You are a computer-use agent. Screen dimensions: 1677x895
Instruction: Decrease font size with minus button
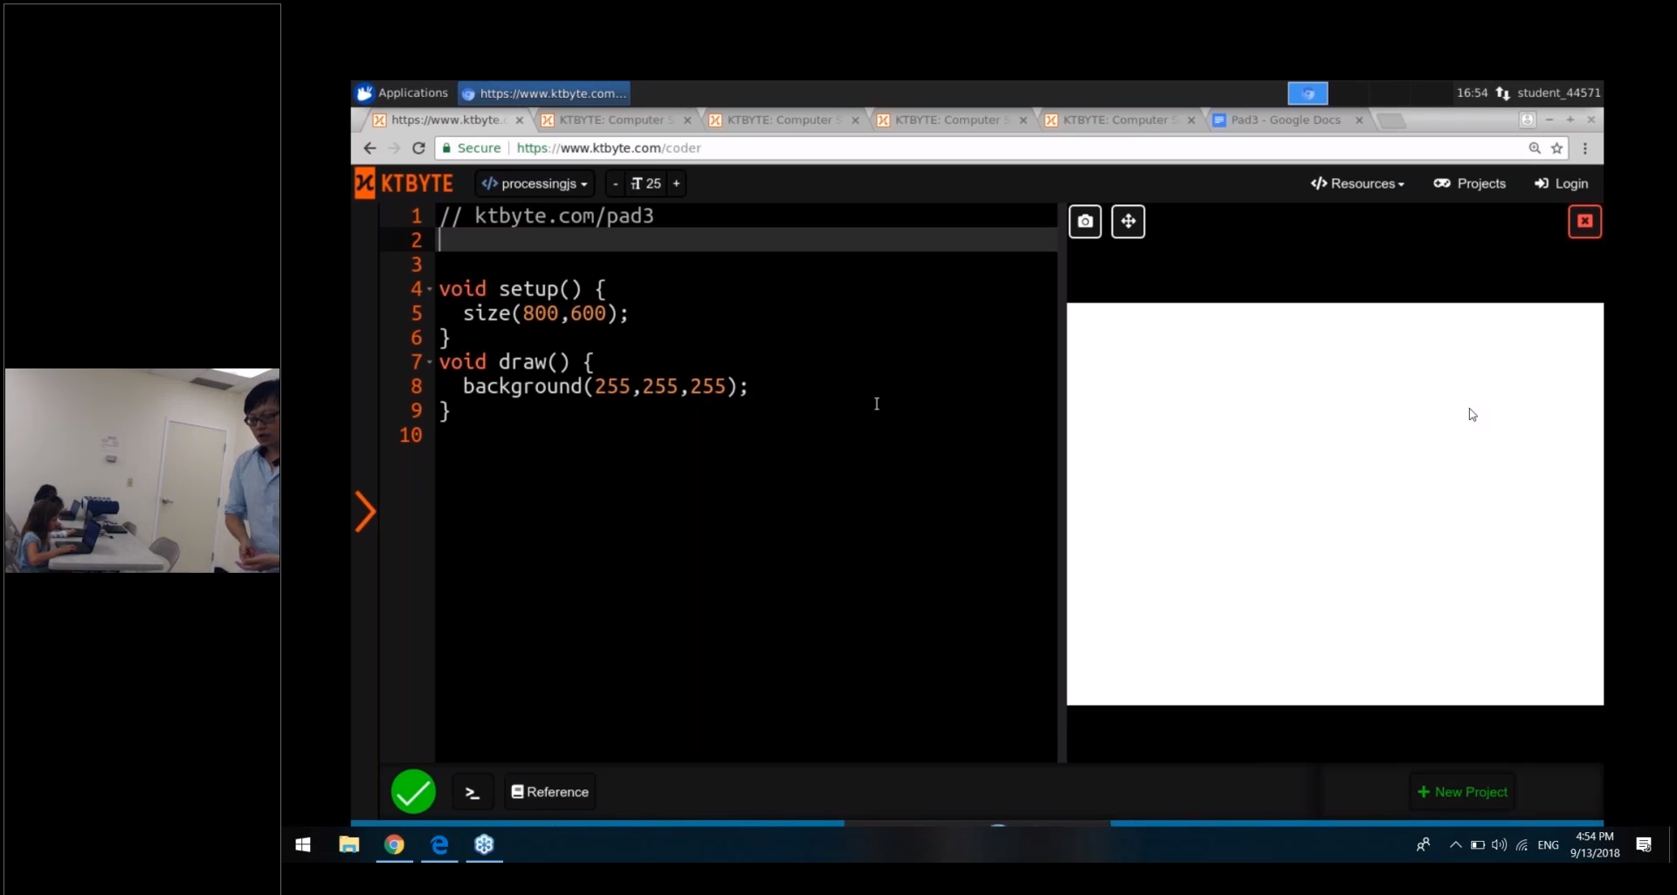pyautogui.click(x=615, y=183)
